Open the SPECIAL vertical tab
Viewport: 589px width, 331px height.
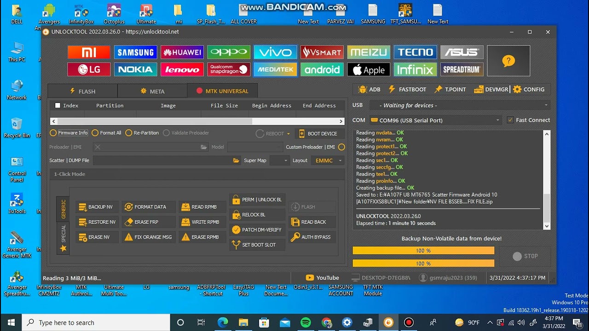click(x=63, y=238)
